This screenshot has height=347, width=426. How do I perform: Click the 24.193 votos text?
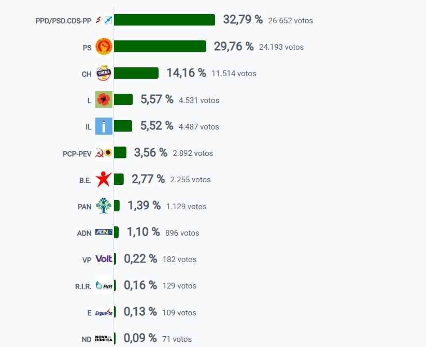pos(281,47)
